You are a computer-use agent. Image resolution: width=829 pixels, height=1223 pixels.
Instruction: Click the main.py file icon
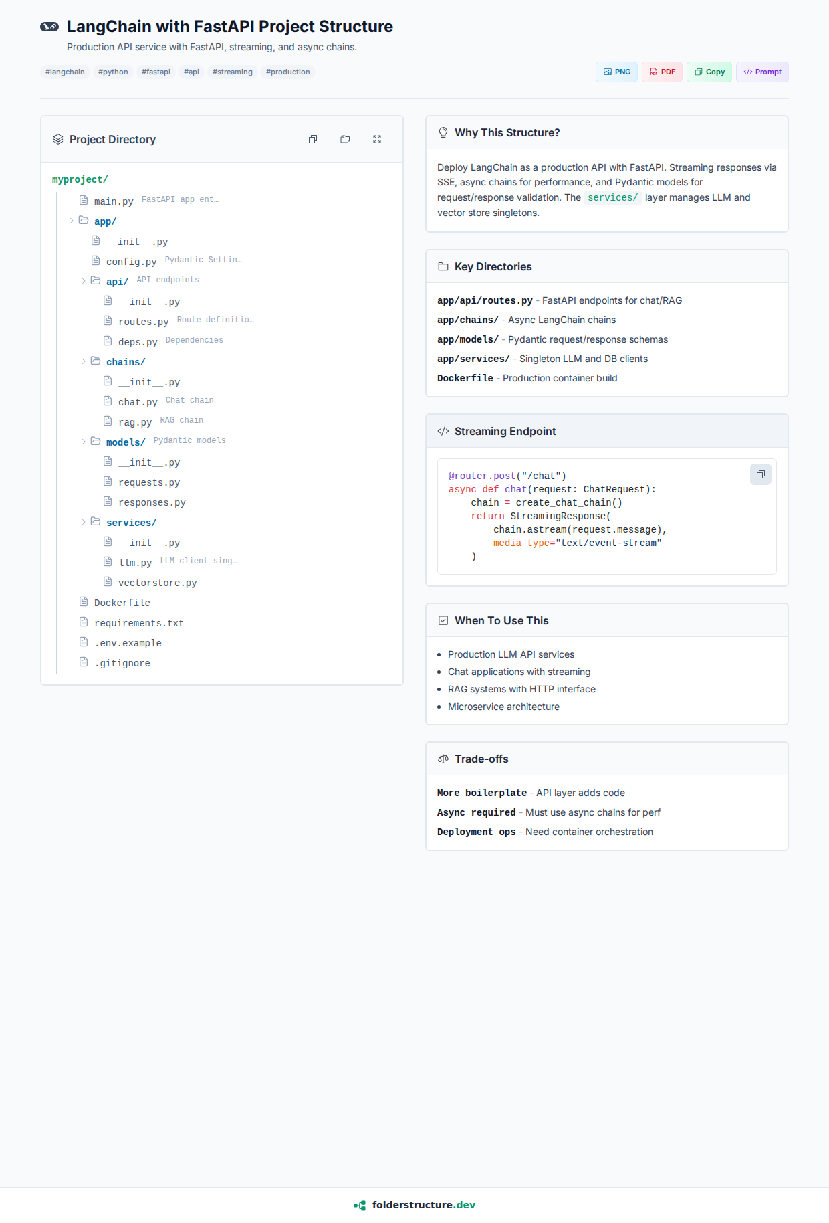click(x=84, y=200)
